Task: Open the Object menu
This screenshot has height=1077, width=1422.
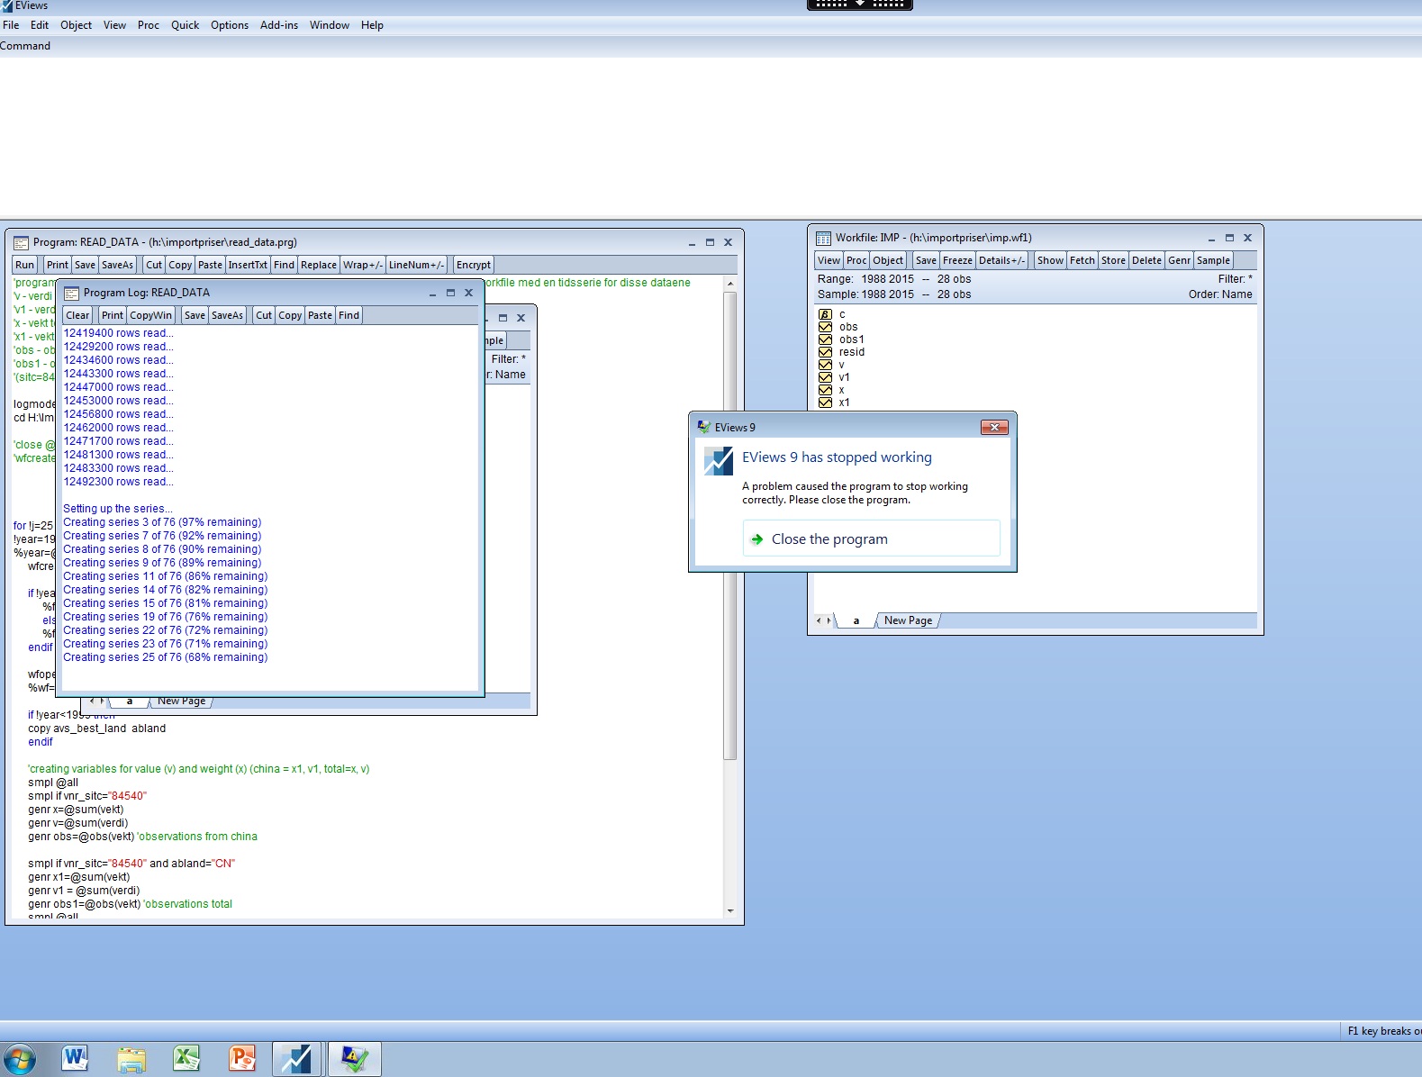Action: click(76, 25)
